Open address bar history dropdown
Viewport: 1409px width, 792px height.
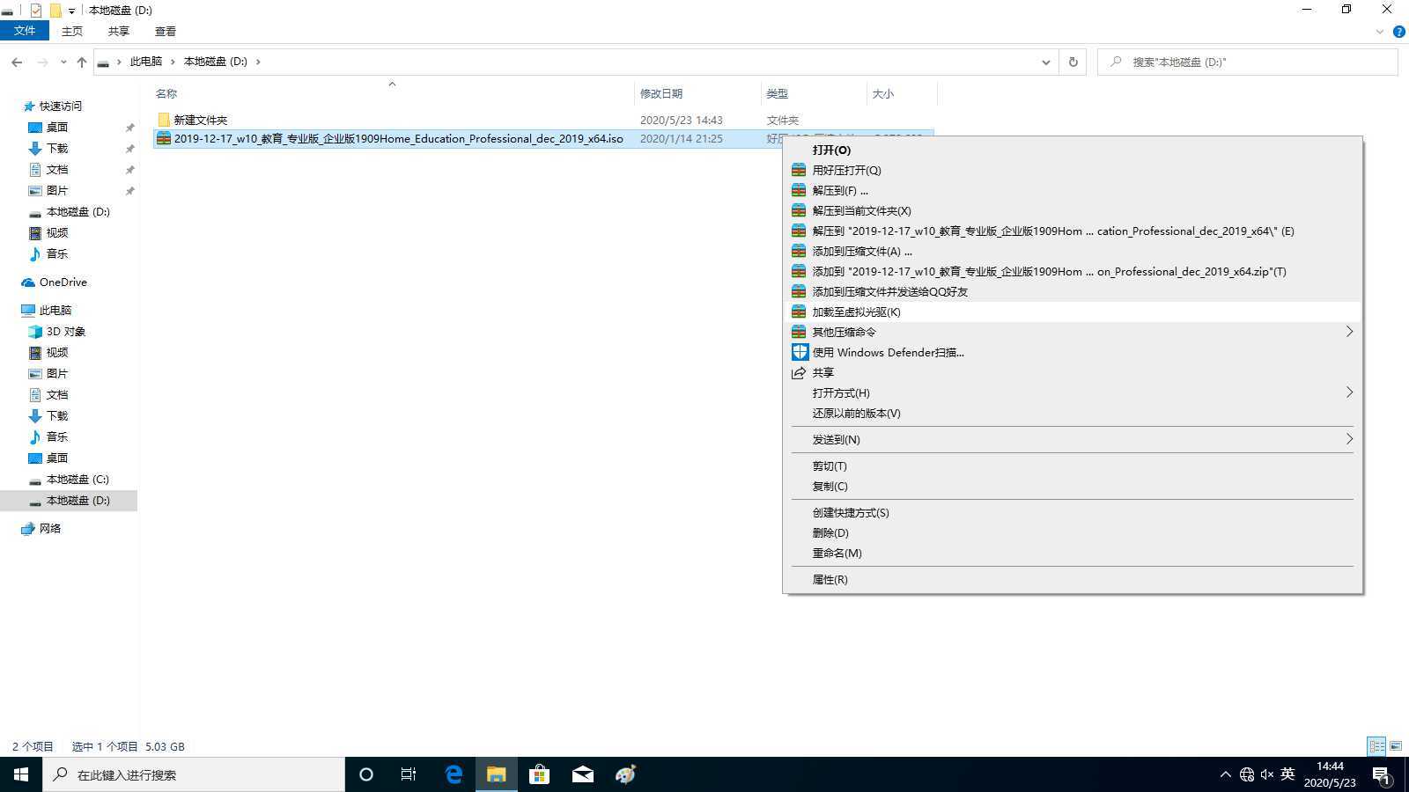coord(1045,62)
